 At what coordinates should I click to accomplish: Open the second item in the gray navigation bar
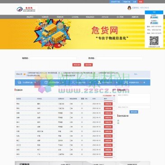45,17
